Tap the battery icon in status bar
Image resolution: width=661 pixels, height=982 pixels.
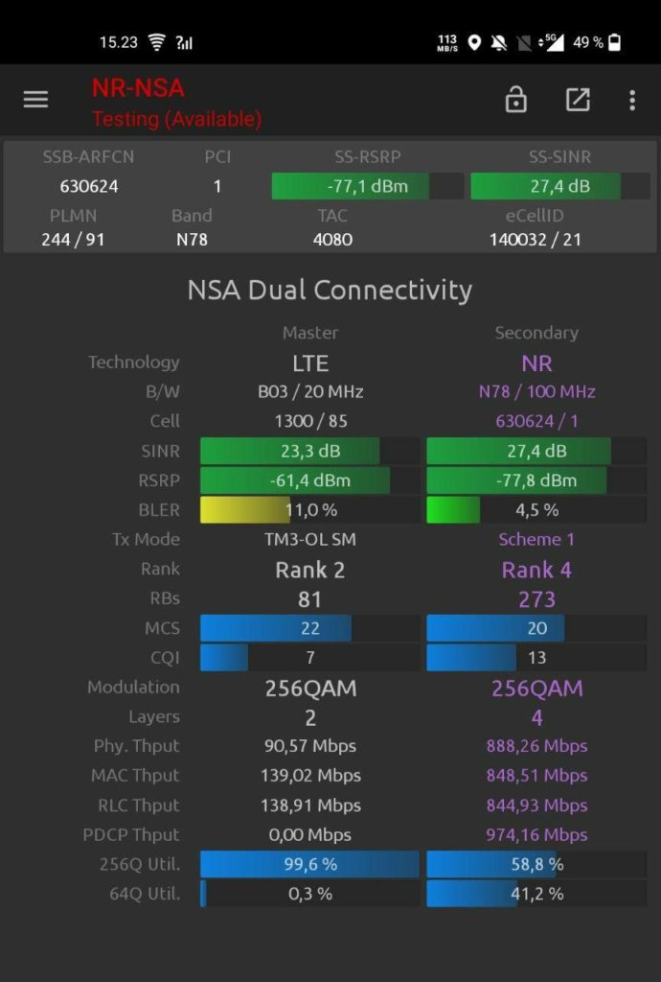[x=614, y=42]
